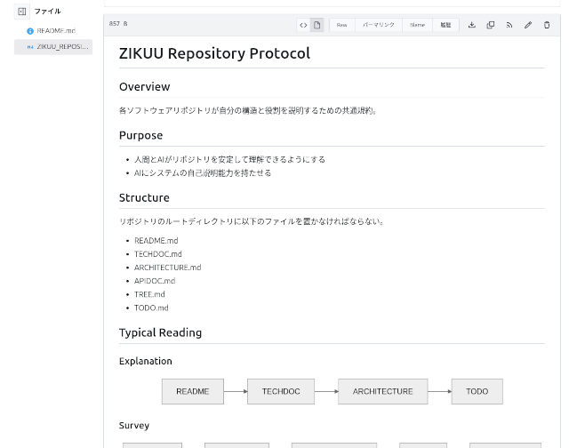Download the file using download icon
The height and width of the screenshot is (448, 569).
[x=472, y=25]
